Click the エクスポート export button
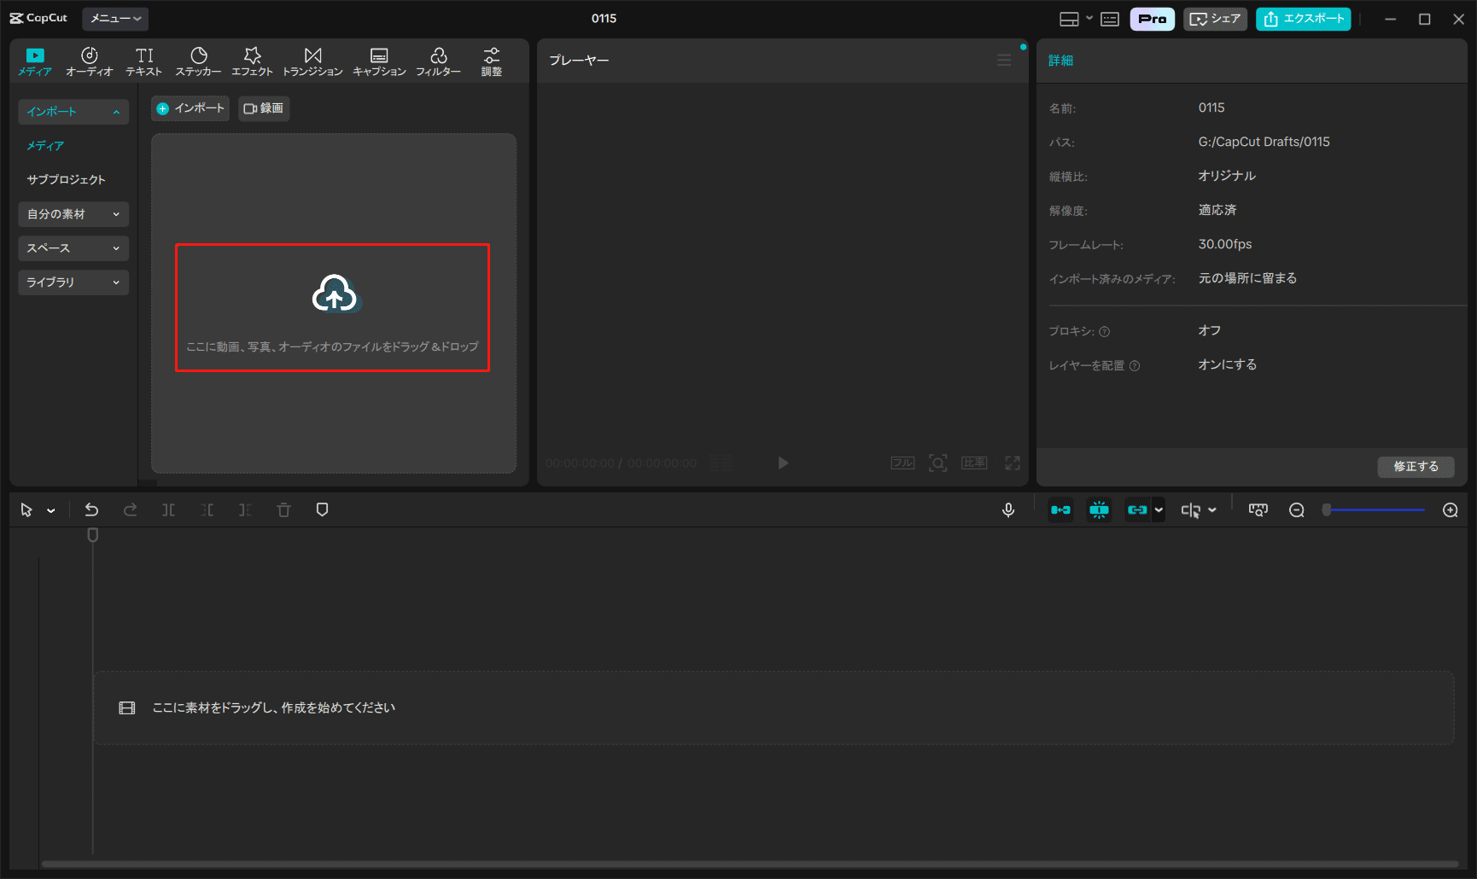Screen dimensions: 1477x879 (1303, 19)
